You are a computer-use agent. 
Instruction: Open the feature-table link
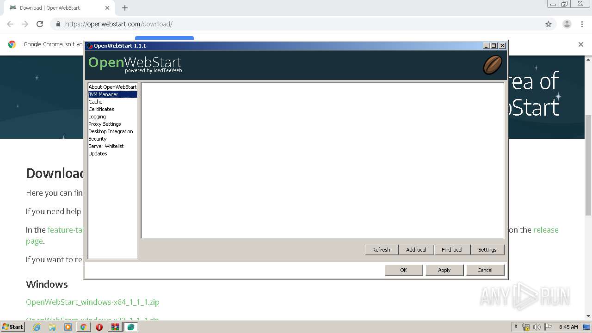point(65,230)
